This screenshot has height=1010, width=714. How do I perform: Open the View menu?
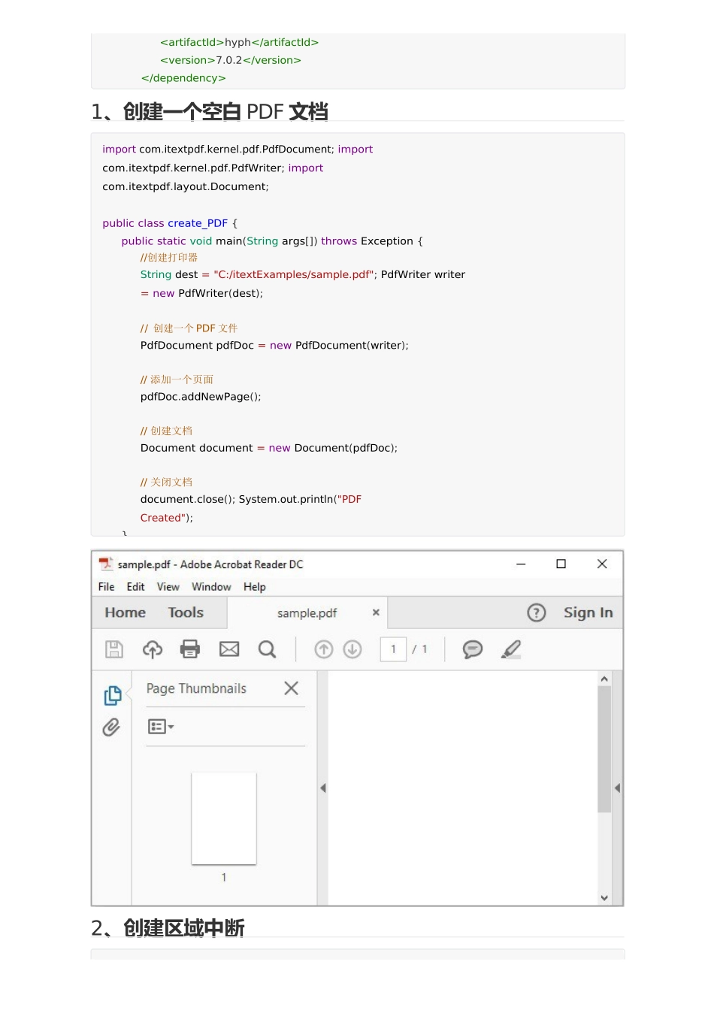click(168, 587)
